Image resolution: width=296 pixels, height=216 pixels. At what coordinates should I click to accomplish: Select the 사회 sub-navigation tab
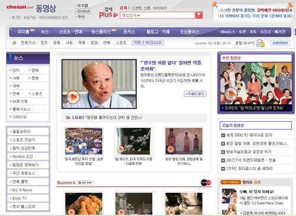click(x=69, y=43)
